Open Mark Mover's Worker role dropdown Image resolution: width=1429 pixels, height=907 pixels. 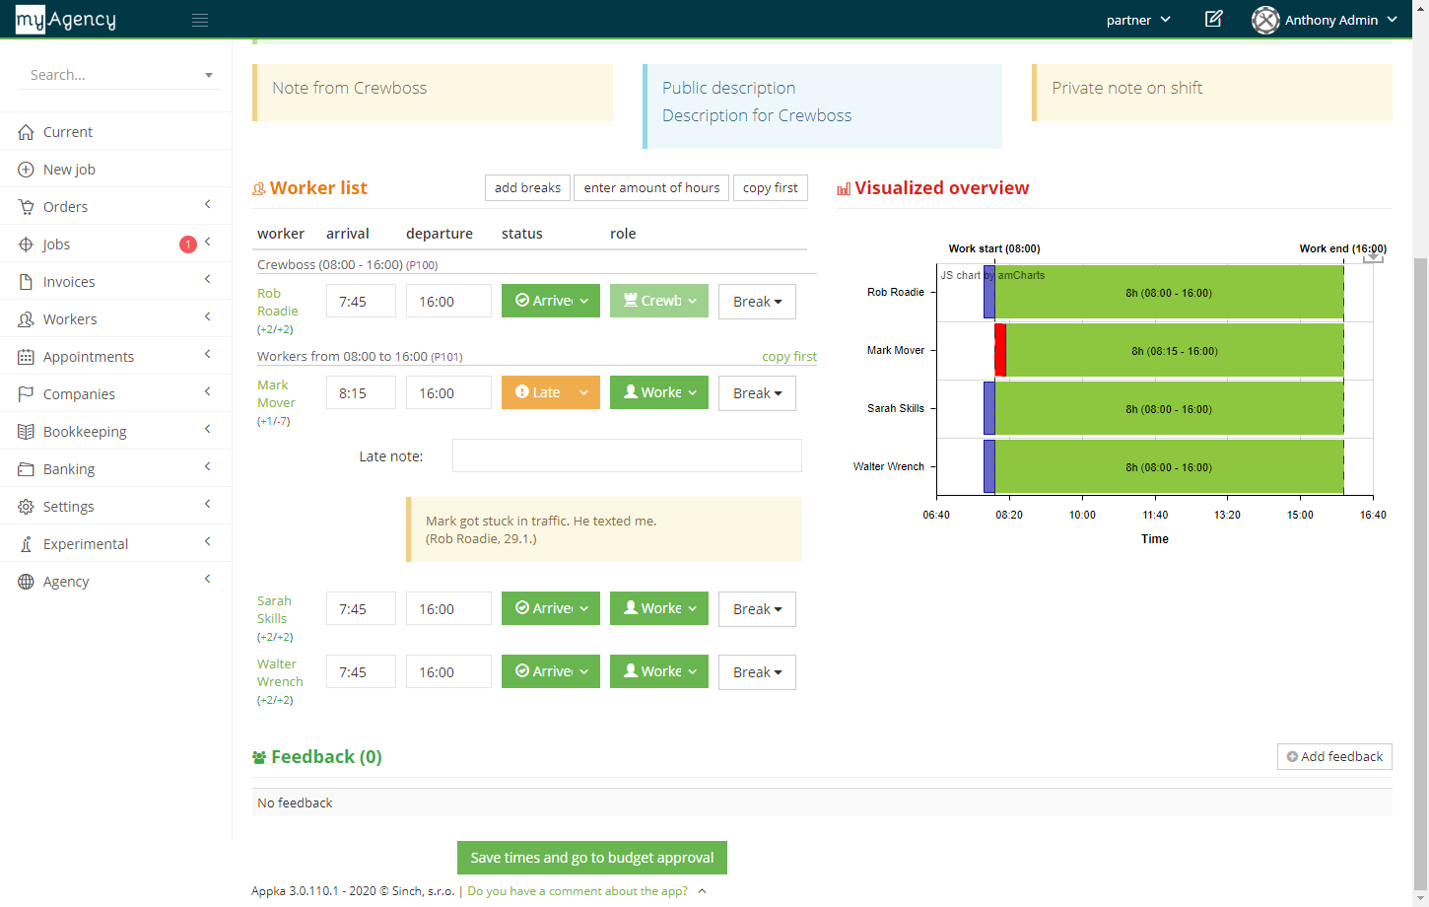pyautogui.click(x=659, y=392)
